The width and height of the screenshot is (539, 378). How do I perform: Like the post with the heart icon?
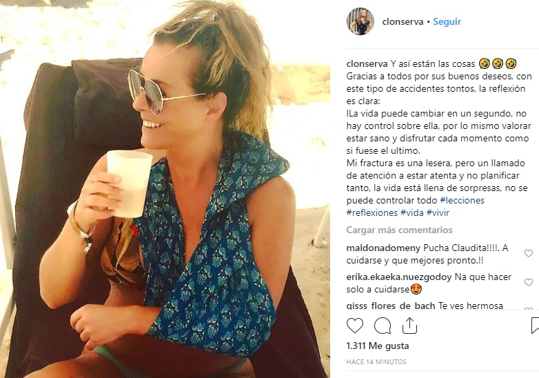coord(355,326)
